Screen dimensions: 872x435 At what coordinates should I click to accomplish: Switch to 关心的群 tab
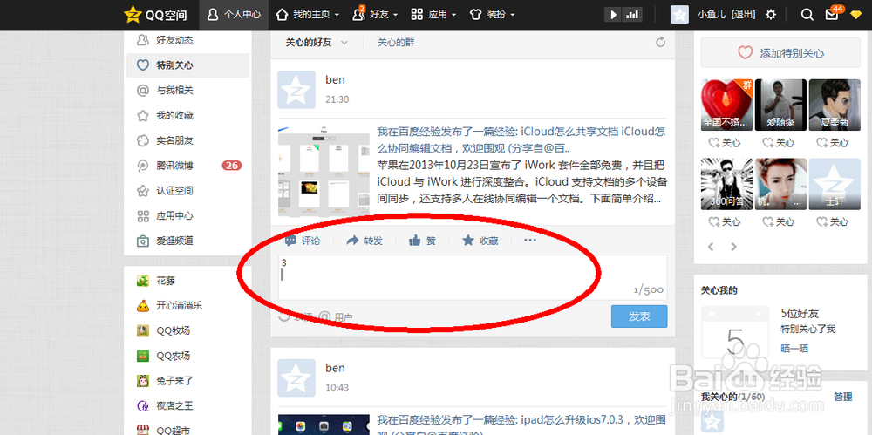396,42
